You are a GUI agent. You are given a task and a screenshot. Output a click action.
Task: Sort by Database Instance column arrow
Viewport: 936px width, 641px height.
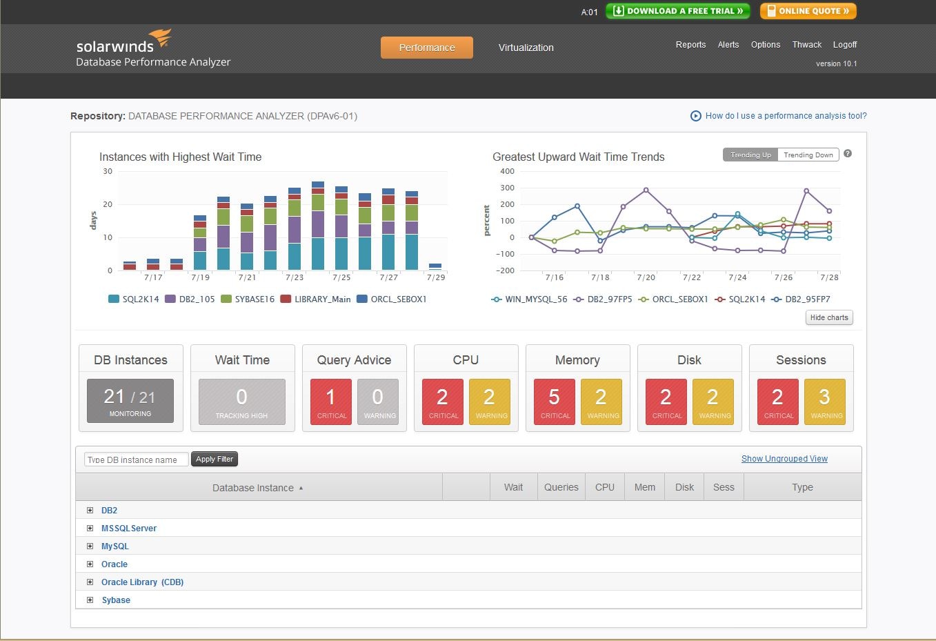pos(301,489)
